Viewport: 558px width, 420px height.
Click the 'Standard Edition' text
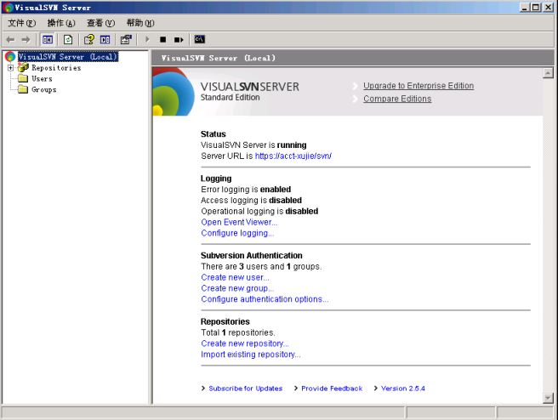pos(230,97)
